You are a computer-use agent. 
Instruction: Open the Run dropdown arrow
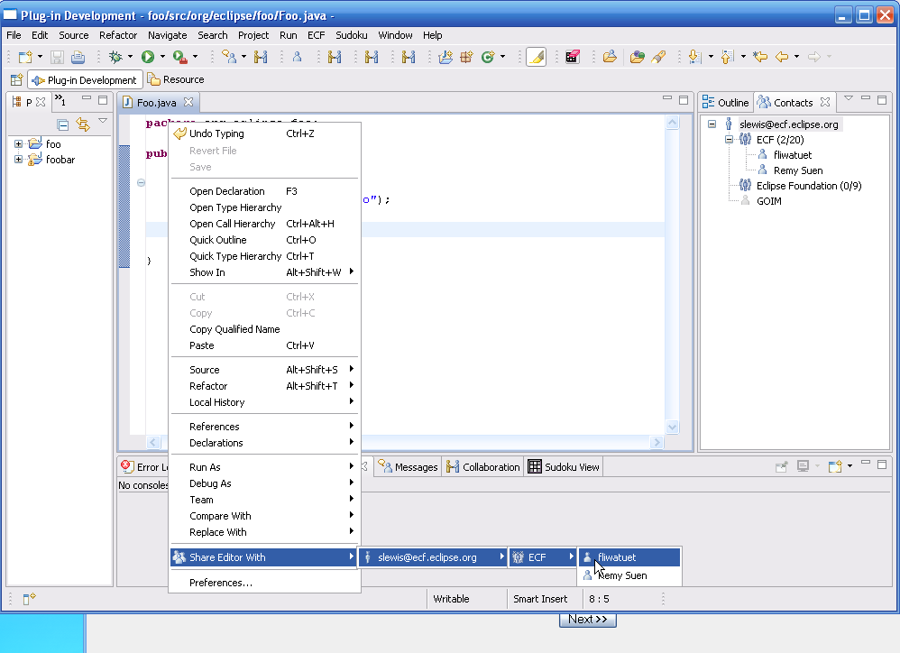coord(162,57)
